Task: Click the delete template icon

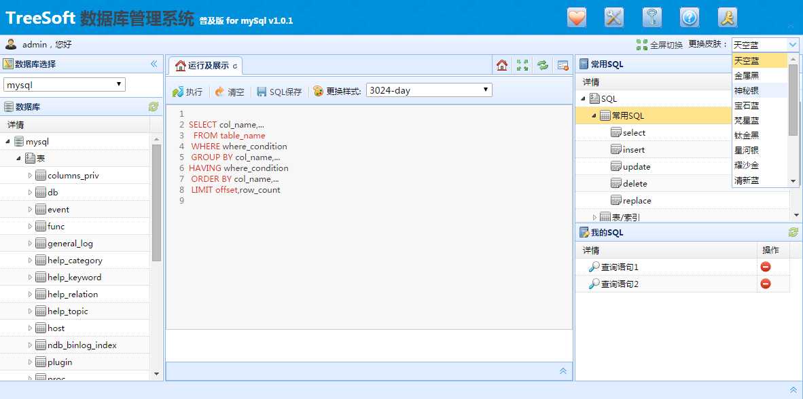Action: point(616,184)
